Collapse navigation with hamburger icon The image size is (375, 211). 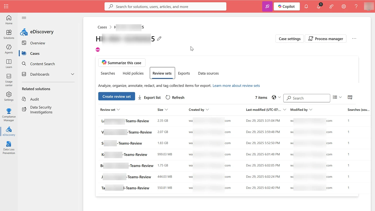point(24,18)
